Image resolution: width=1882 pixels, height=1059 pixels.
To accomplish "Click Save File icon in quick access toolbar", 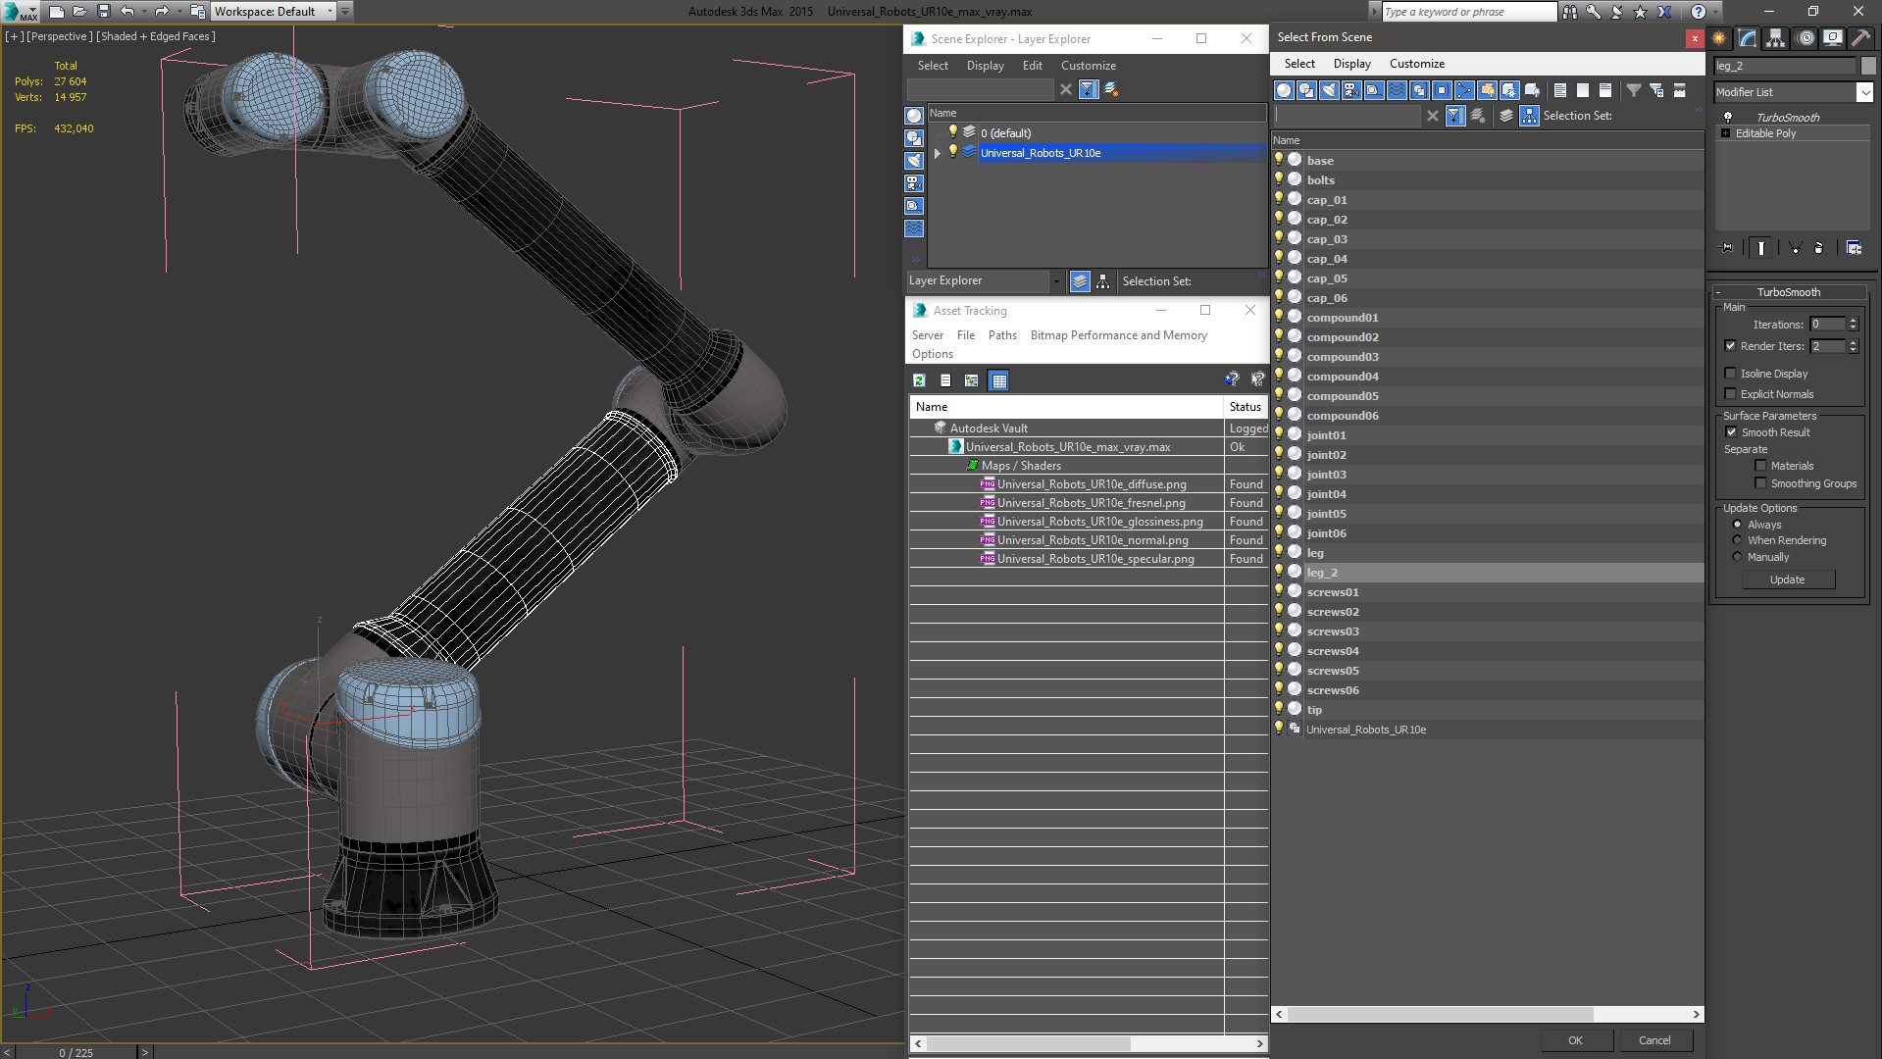I will coord(104,12).
